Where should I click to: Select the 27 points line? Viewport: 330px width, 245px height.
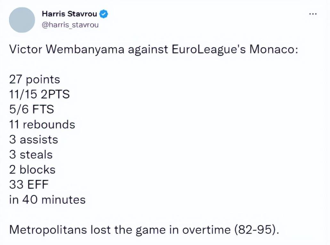click(x=35, y=79)
